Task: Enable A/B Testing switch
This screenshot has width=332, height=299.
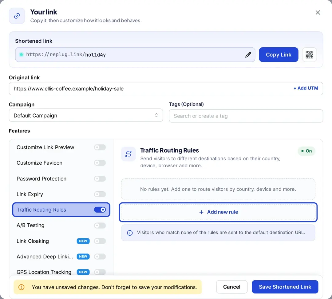Action: [100, 225]
